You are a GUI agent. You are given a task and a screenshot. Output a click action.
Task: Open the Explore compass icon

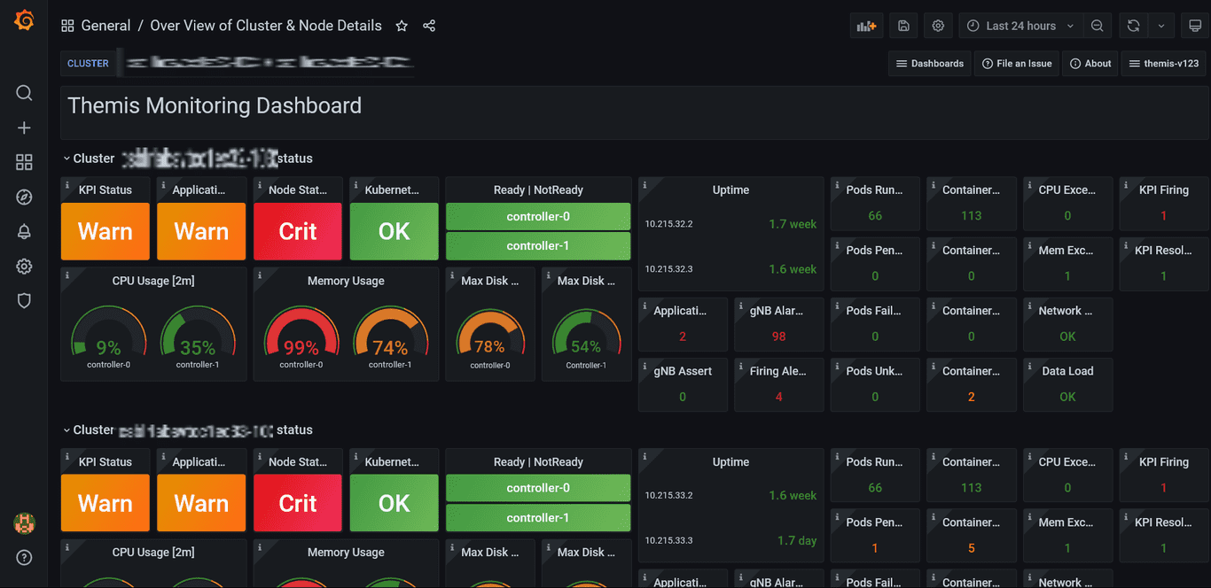pyautogui.click(x=24, y=197)
